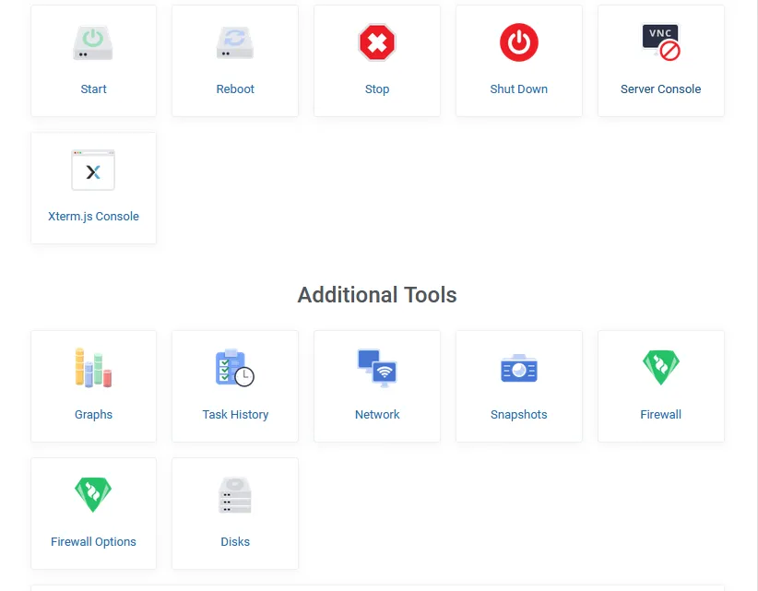Open the Snapshots camera icon
The height and width of the screenshot is (591, 758).
pos(519,368)
